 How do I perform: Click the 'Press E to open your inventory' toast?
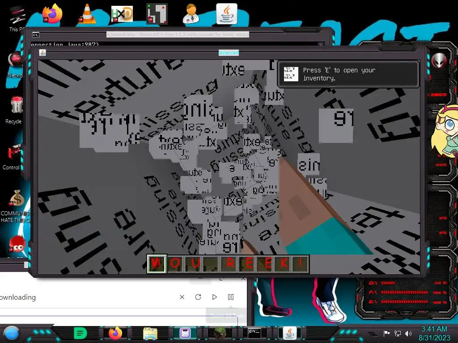tap(348, 74)
